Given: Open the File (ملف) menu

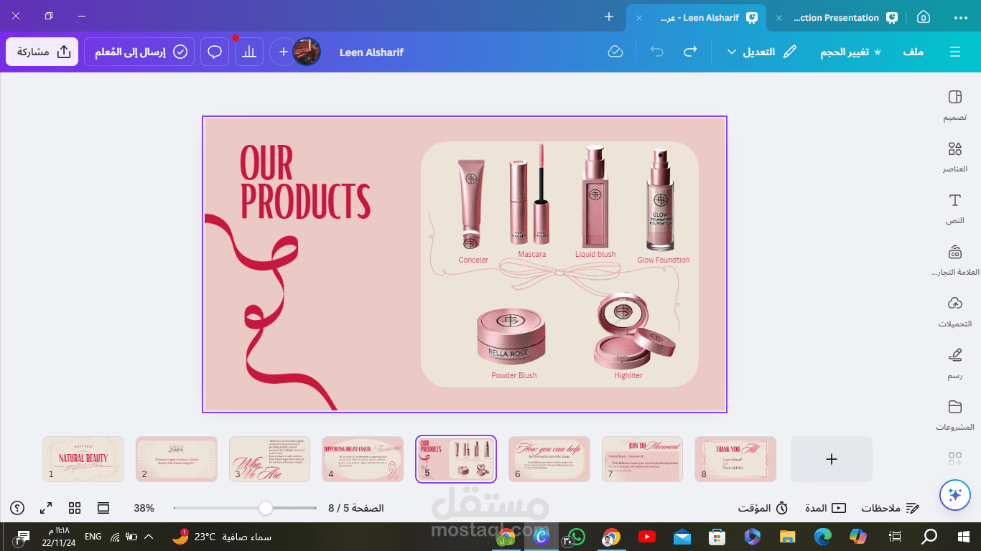Looking at the screenshot, I should [913, 52].
